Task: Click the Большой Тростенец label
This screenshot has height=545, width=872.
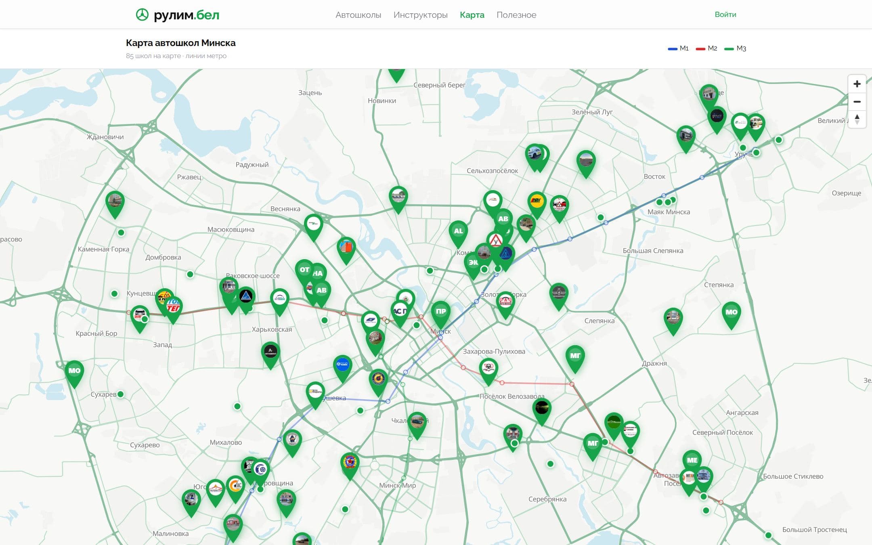Action: (814, 530)
